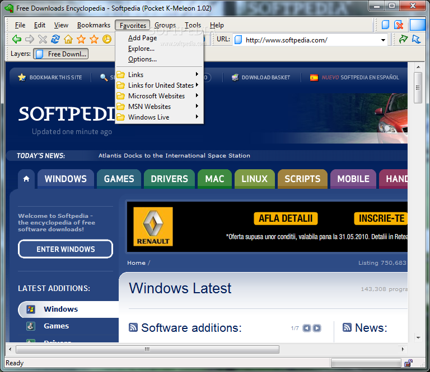Go to the Home page icon
Image resolution: width=430 pixels, height=372 pixels.
[x=68, y=40]
